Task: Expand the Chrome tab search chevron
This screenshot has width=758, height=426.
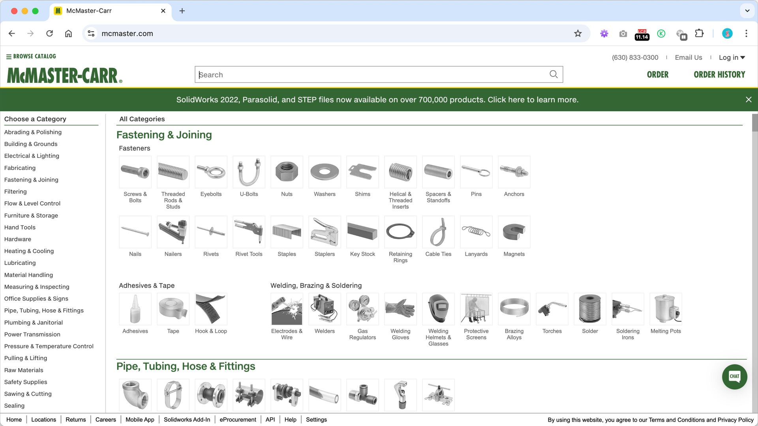Action: (747, 11)
